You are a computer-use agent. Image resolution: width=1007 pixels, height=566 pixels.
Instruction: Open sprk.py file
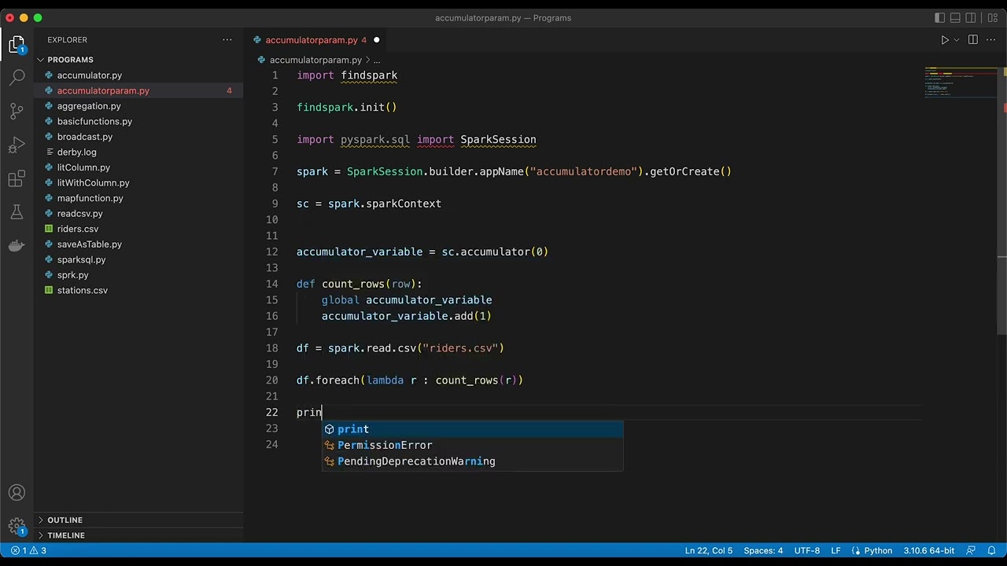pos(72,275)
